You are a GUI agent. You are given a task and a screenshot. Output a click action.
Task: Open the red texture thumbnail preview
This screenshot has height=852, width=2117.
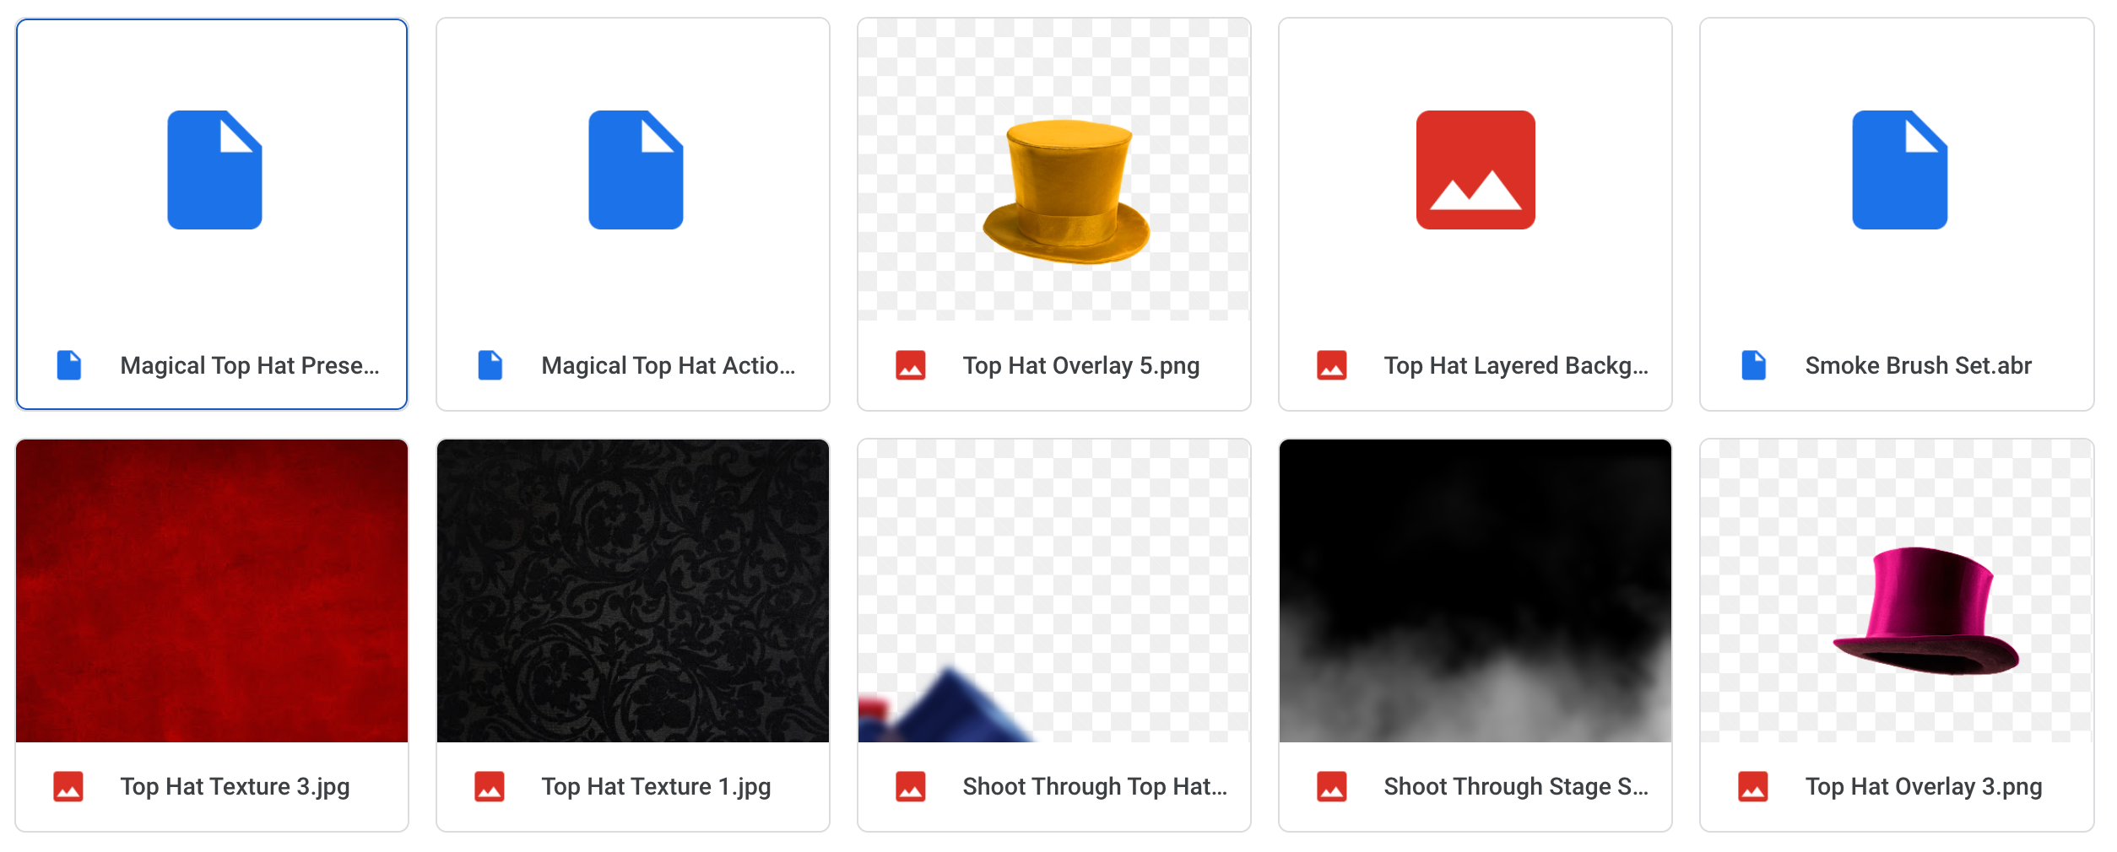(212, 590)
